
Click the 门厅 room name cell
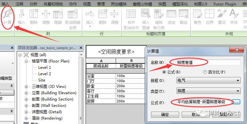pos(101,81)
